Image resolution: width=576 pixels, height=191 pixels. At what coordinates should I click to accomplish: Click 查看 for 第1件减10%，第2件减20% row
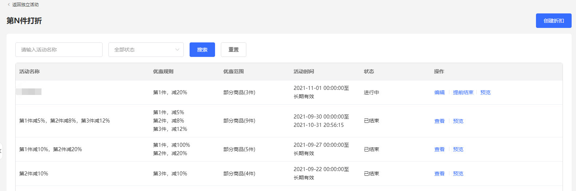(440, 149)
